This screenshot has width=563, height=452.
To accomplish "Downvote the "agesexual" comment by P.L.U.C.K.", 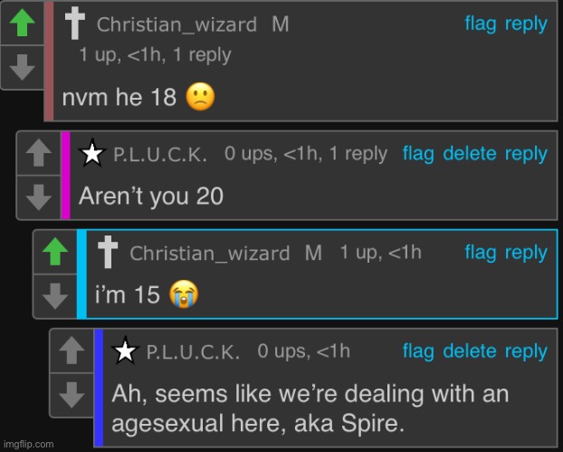I will (x=72, y=395).
